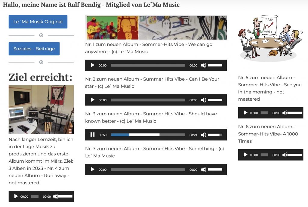Adjust the volume slider of Nr. 3 track
Viewport: 308px width, 207px height.
(x=215, y=135)
